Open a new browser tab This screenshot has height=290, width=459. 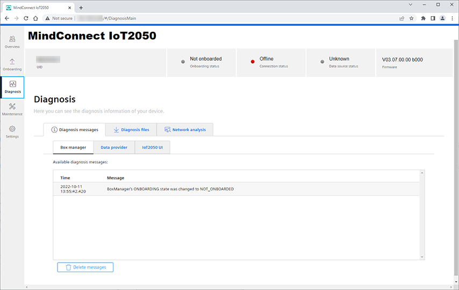(x=81, y=8)
